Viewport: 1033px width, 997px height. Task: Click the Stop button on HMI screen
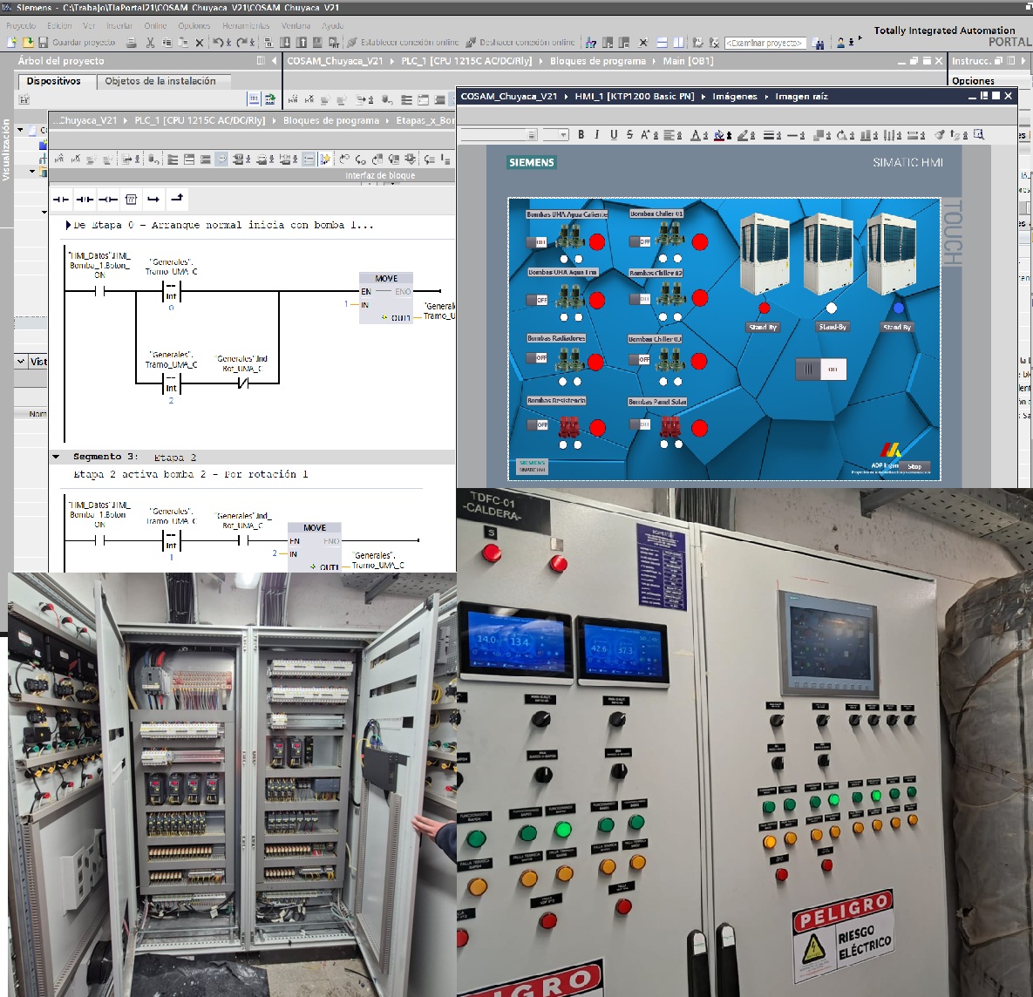coord(914,466)
